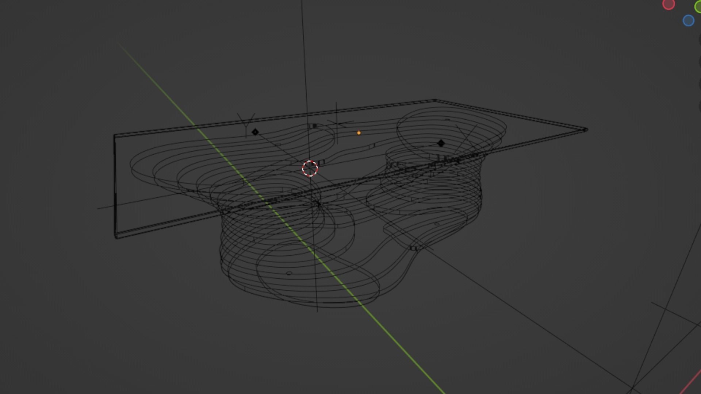
Task: Click the crosshair empty left of orange dot
Action: 336,123
